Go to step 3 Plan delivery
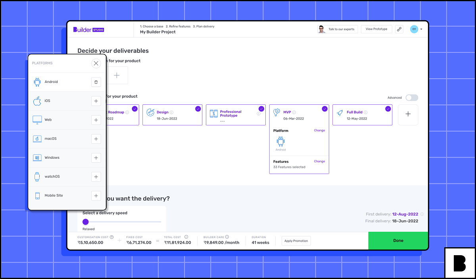Image resolution: width=476 pixels, height=279 pixels. pos(203,27)
